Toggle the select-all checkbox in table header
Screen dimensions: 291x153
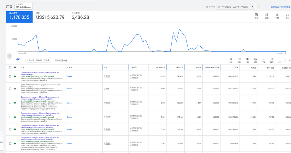[10, 67]
